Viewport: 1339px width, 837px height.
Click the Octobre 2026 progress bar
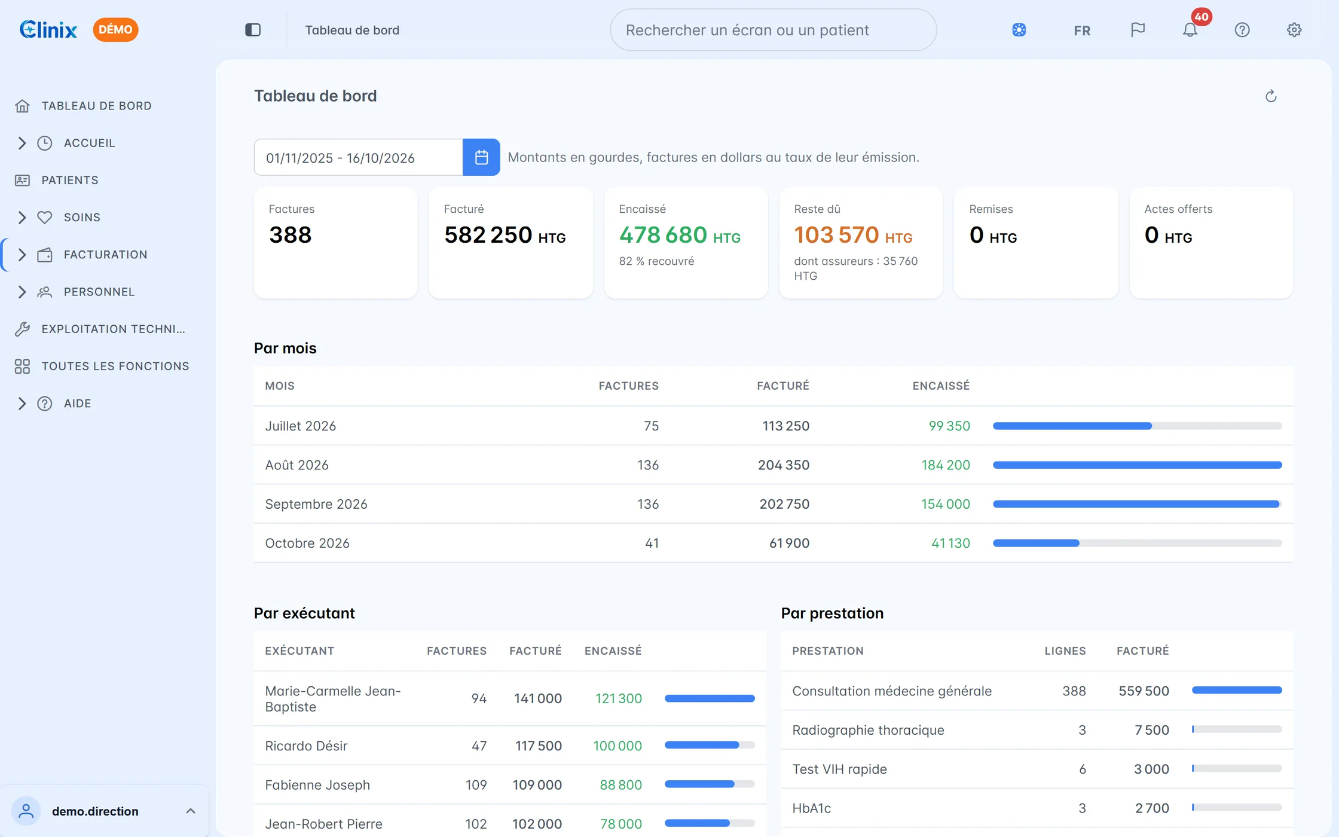tap(1137, 543)
